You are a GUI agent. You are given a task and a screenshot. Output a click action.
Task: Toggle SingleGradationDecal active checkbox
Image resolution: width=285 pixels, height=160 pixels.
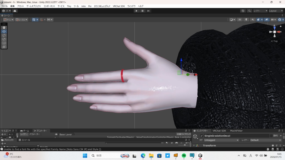click(x=202, y=136)
